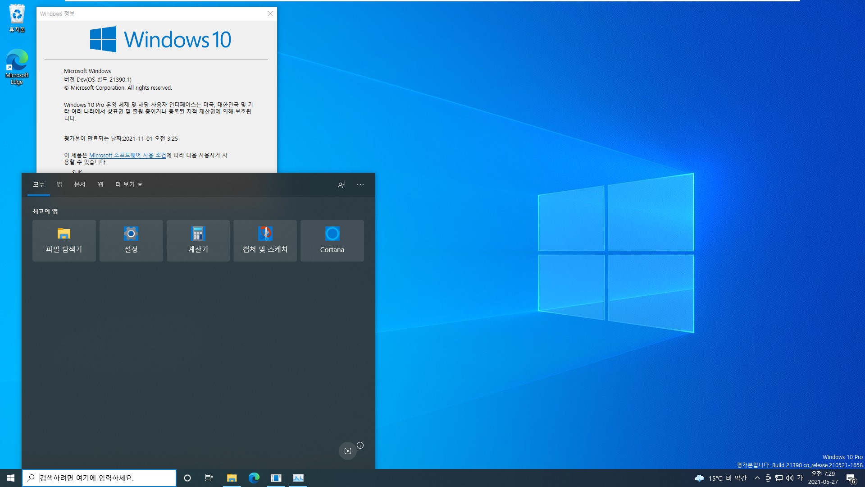Click the Microsoft Corporation copyright line
865x487 pixels.
click(x=118, y=88)
